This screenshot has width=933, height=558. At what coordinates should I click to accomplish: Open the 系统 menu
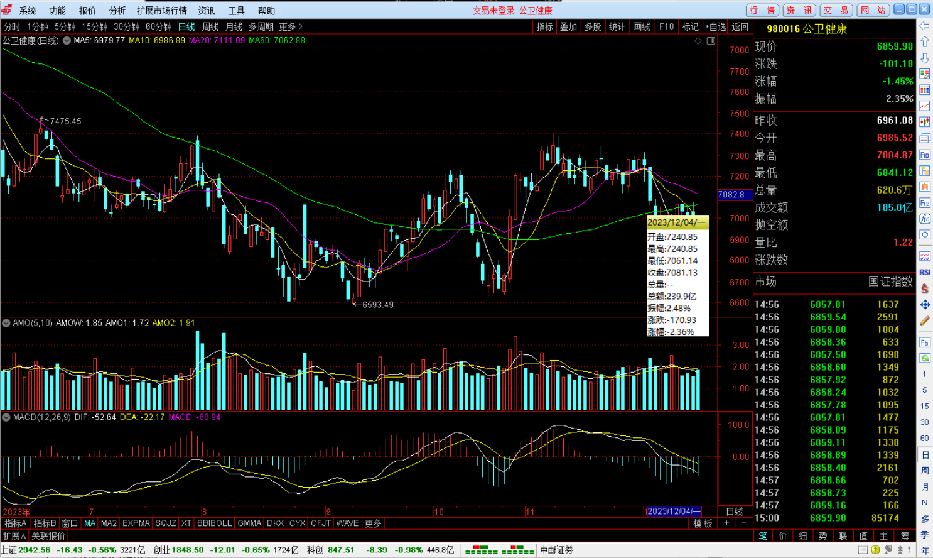tap(28, 11)
